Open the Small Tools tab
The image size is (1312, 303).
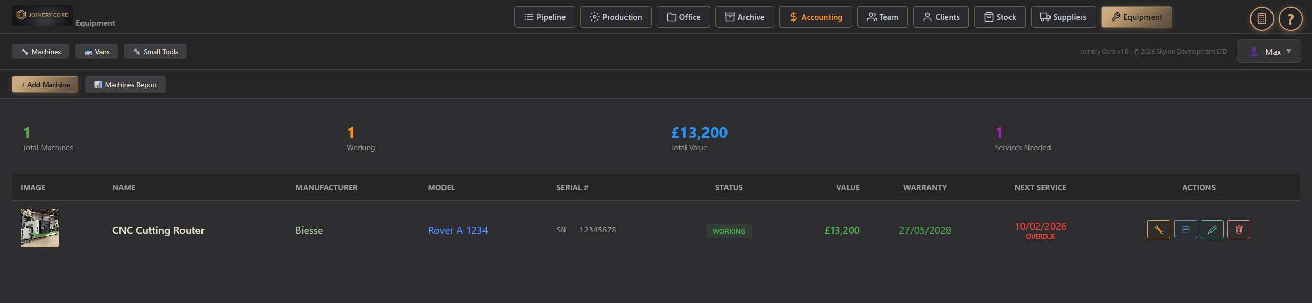(155, 52)
